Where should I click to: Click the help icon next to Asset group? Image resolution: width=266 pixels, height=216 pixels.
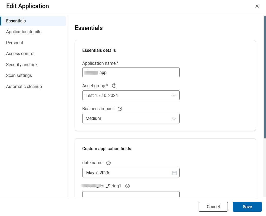[x=114, y=86]
